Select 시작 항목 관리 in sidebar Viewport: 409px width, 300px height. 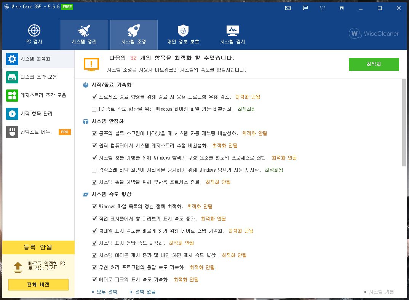[38, 114]
